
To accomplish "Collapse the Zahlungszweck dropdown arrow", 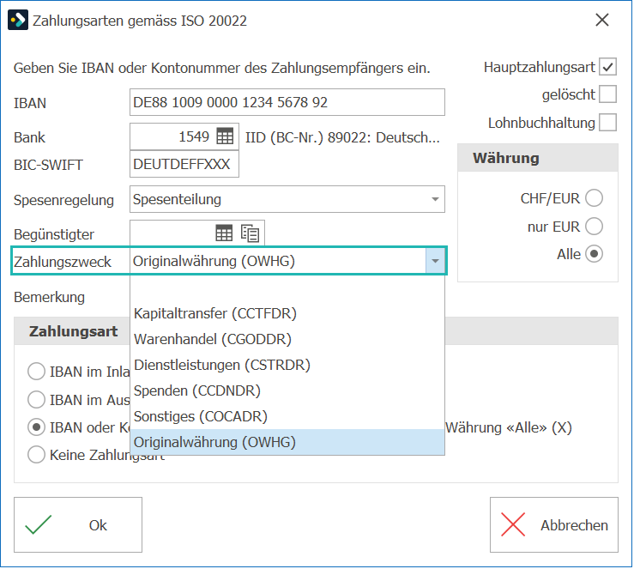I will click(435, 261).
